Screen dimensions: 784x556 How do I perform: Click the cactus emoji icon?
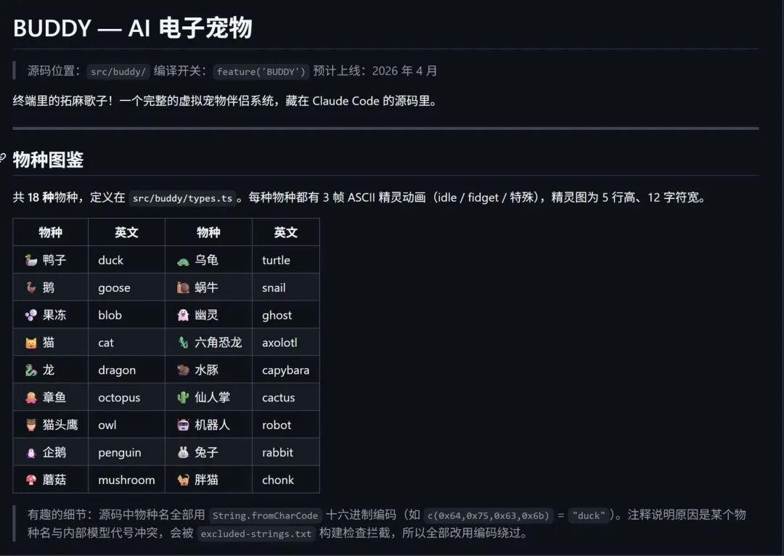183,398
